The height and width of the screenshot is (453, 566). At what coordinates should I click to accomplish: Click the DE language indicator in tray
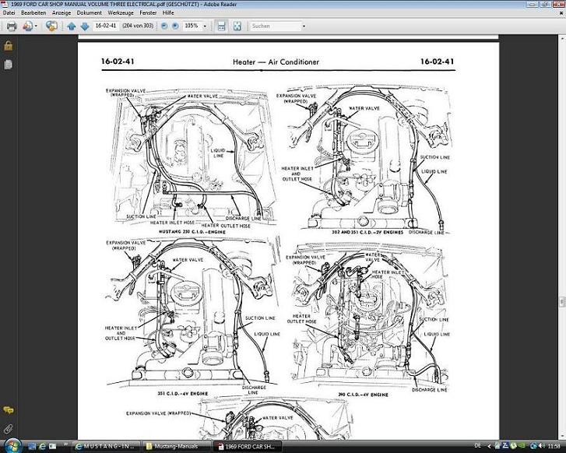[478, 445]
